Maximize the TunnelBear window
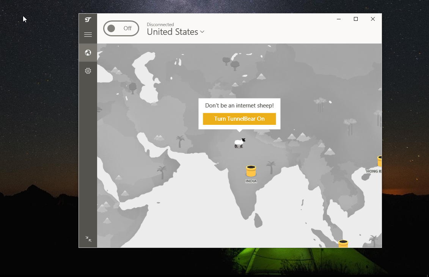The width and height of the screenshot is (429, 277). 356,19
